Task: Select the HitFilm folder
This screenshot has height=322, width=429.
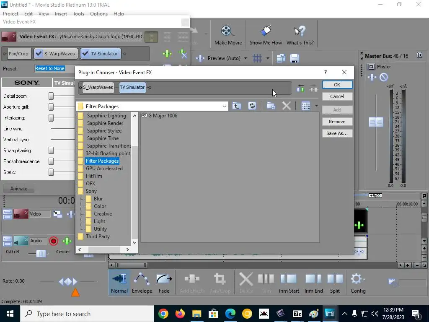Action: pos(94,176)
